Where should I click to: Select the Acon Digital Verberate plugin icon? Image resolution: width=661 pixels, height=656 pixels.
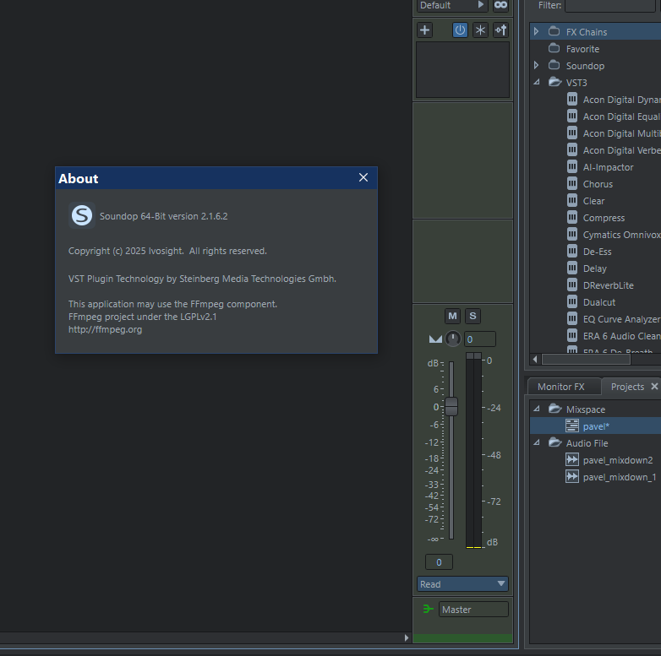(572, 150)
